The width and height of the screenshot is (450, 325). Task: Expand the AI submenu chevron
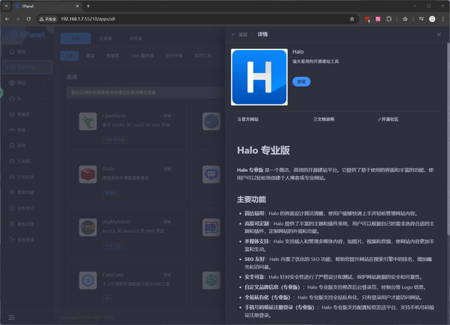[x=45, y=99]
